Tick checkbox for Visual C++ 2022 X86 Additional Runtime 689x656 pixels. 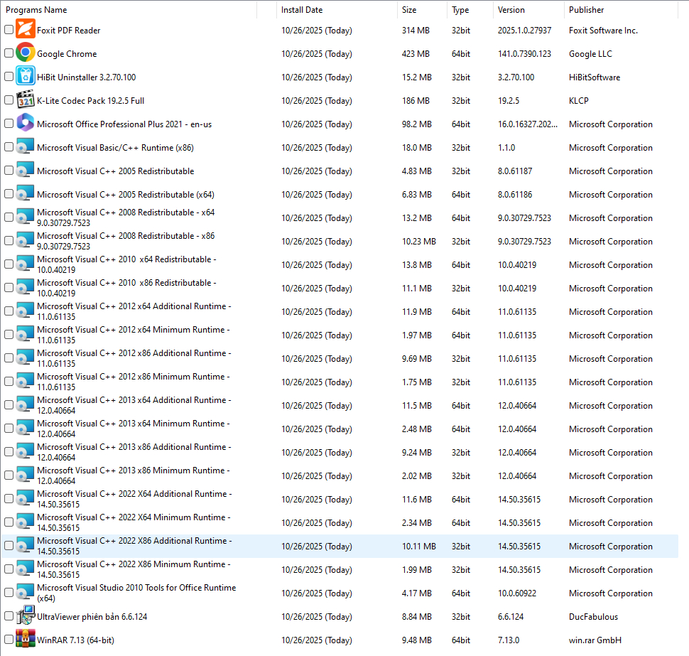[x=9, y=545]
